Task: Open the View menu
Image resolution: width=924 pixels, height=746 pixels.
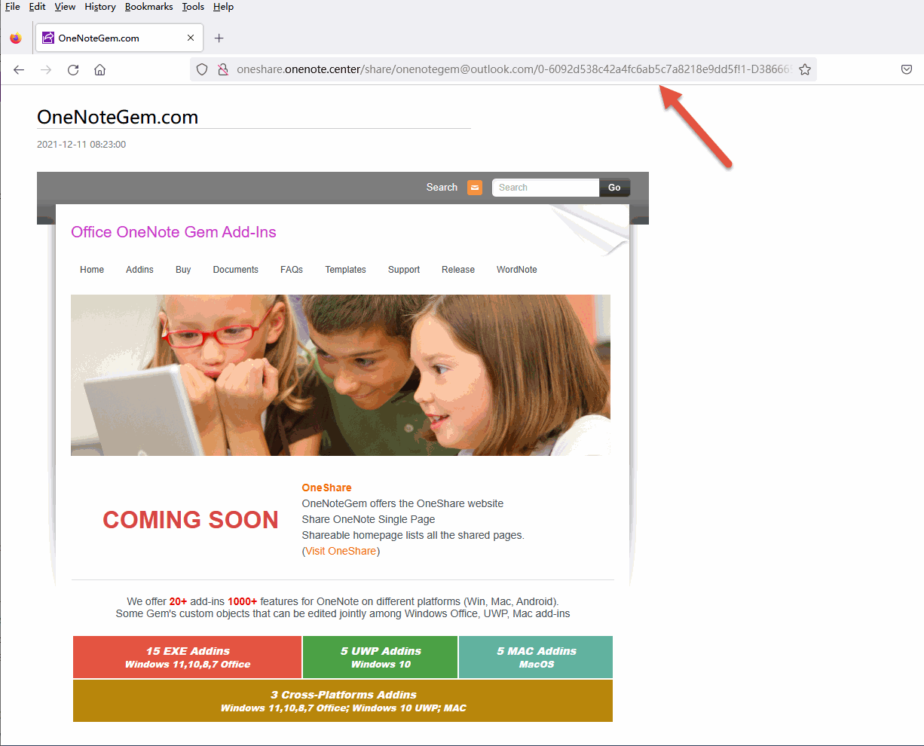Action: pos(65,7)
